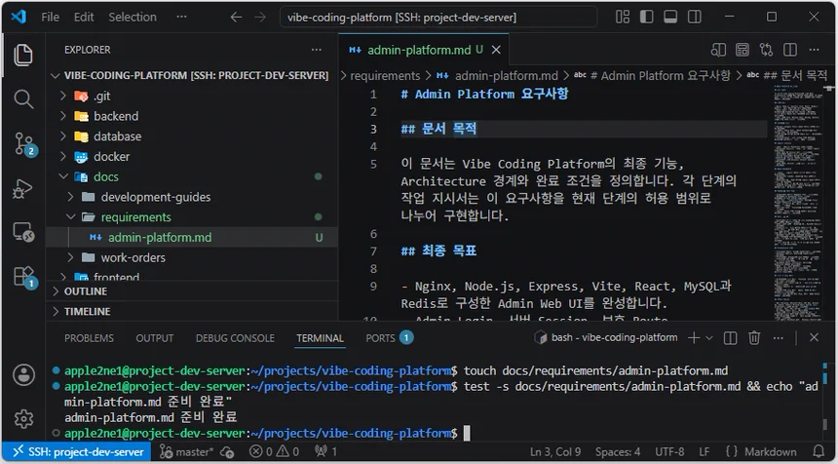Screen dimensions: 838x464
Task: Expand the OUTLINE section
Action: pos(192,291)
